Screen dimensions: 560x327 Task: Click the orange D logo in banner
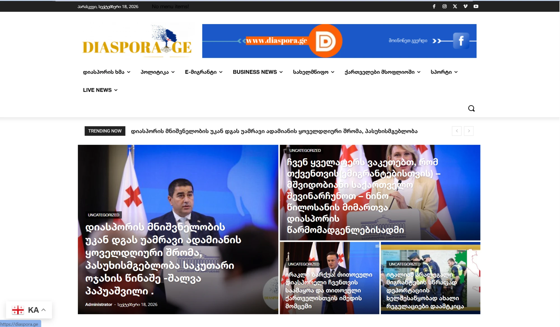coord(326,41)
